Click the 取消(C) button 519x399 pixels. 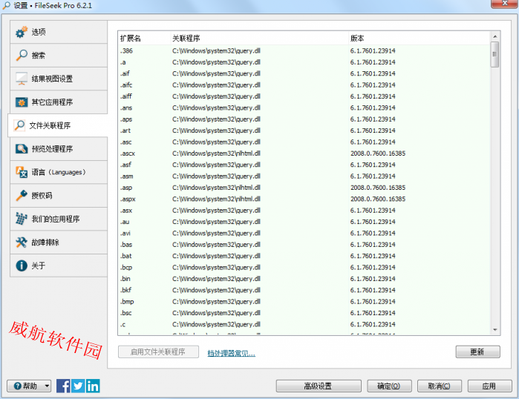click(x=440, y=386)
